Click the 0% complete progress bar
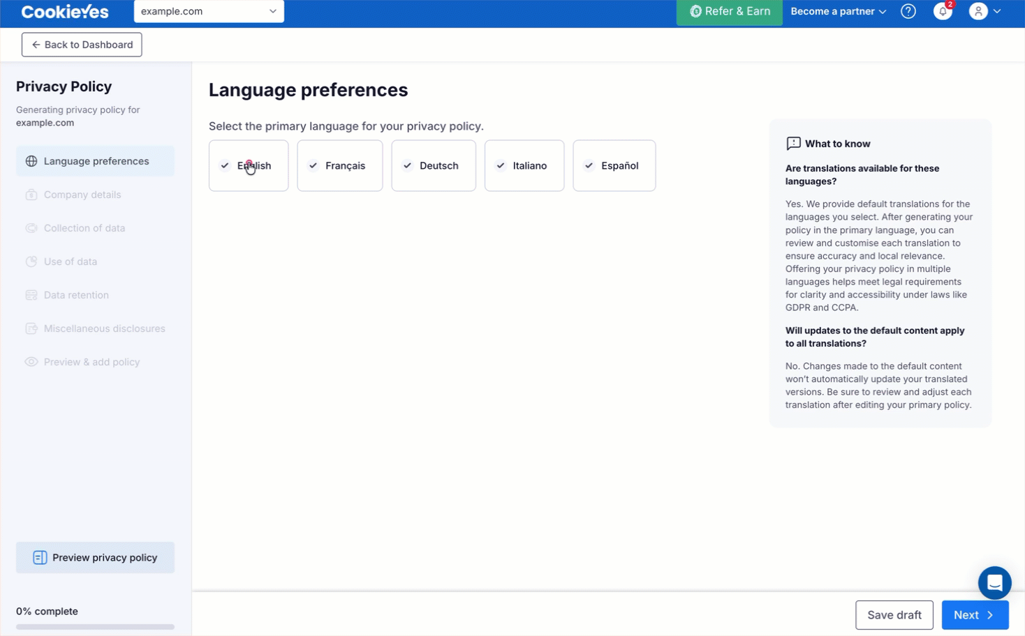Screen dimensions: 1025x636 pyautogui.click(x=96, y=627)
